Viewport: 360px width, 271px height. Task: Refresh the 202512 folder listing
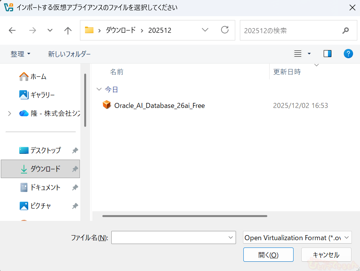pyautogui.click(x=224, y=30)
